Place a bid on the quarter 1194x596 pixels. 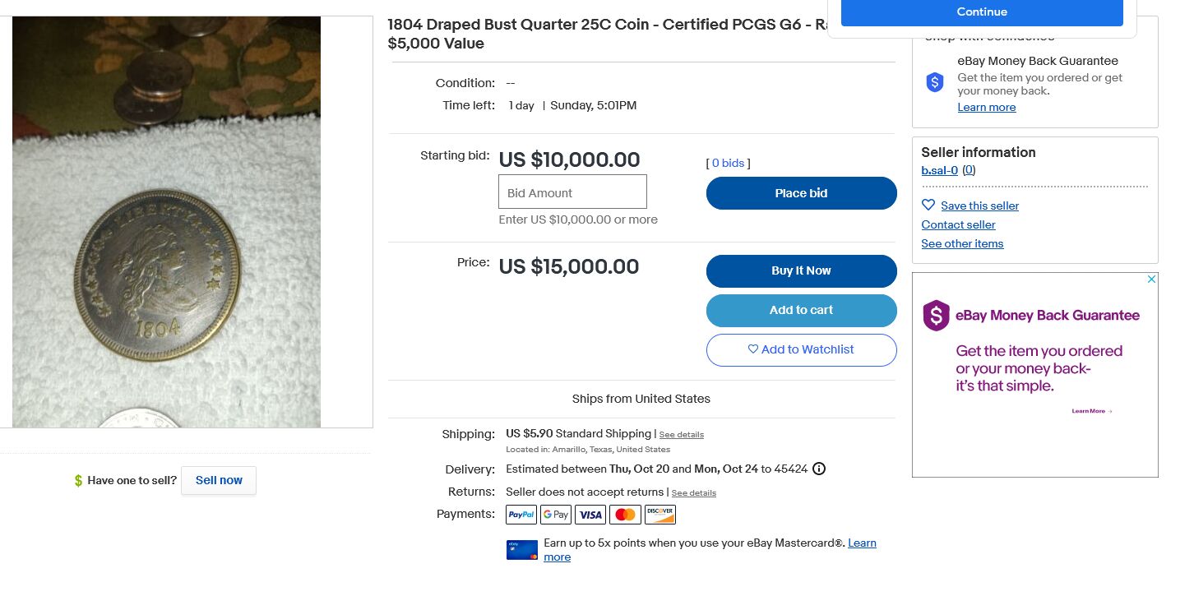click(801, 193)
